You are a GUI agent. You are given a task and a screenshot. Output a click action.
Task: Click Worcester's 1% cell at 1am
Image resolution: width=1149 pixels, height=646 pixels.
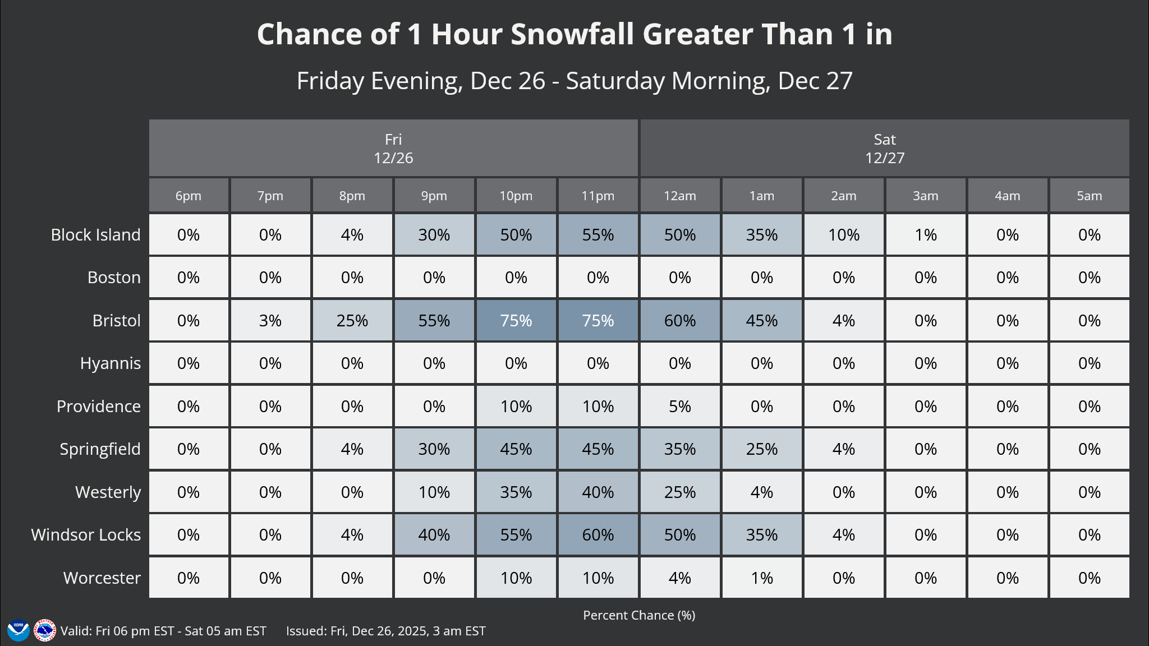(762, 578)
